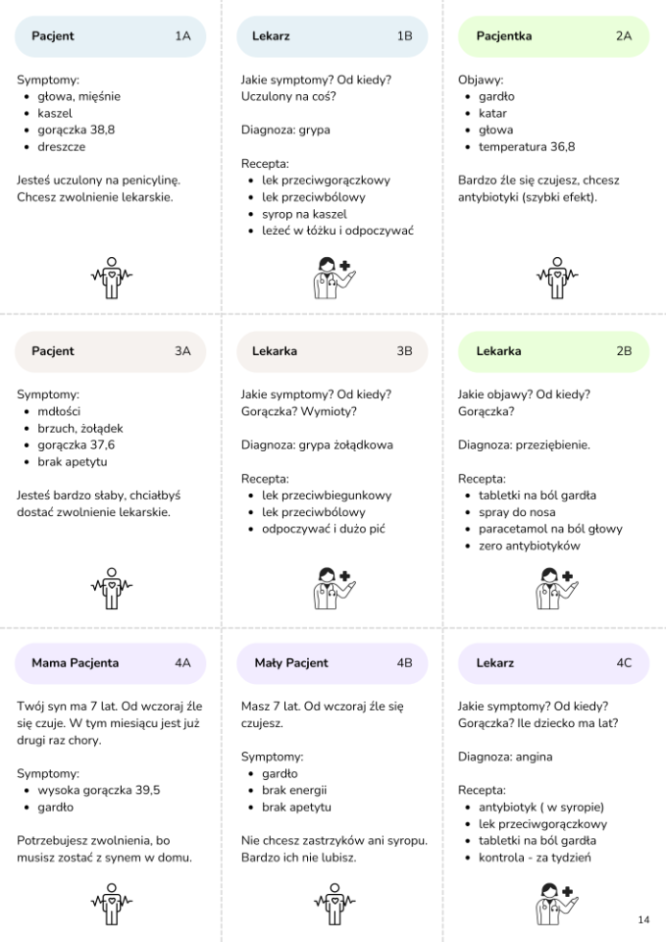Select the "zero antybiotyków" bullet item

tap(530, 547)
